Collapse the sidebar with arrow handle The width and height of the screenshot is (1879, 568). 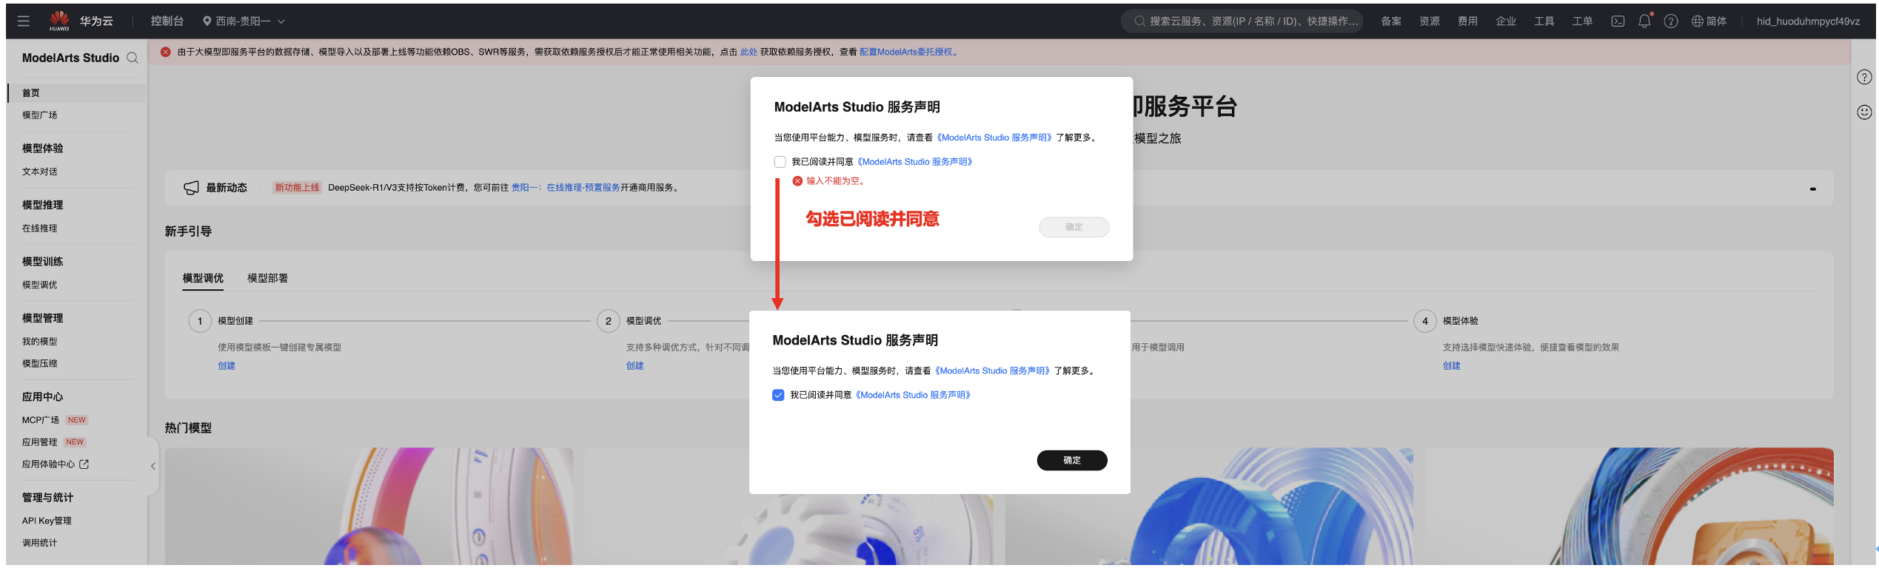[x=153, y=466]
